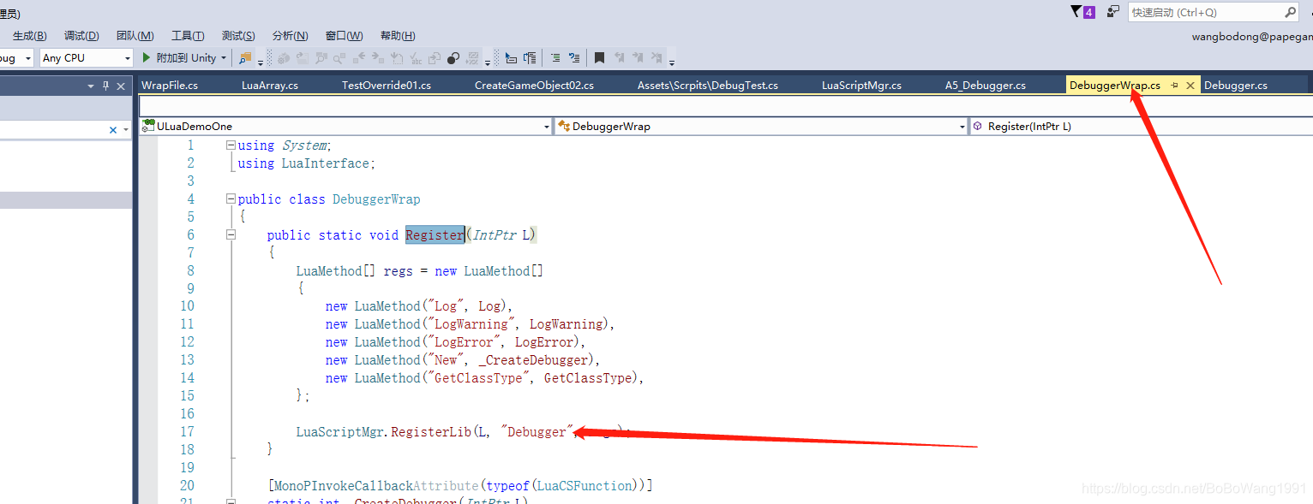The width and height of the screenshot is (1313, 504).
Task: Click into the left panel search field
Action: (53, 130)
